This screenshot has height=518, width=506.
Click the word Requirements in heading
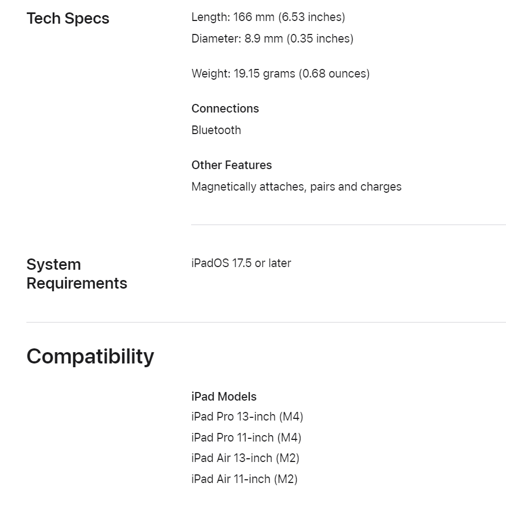tap(76, 283)
